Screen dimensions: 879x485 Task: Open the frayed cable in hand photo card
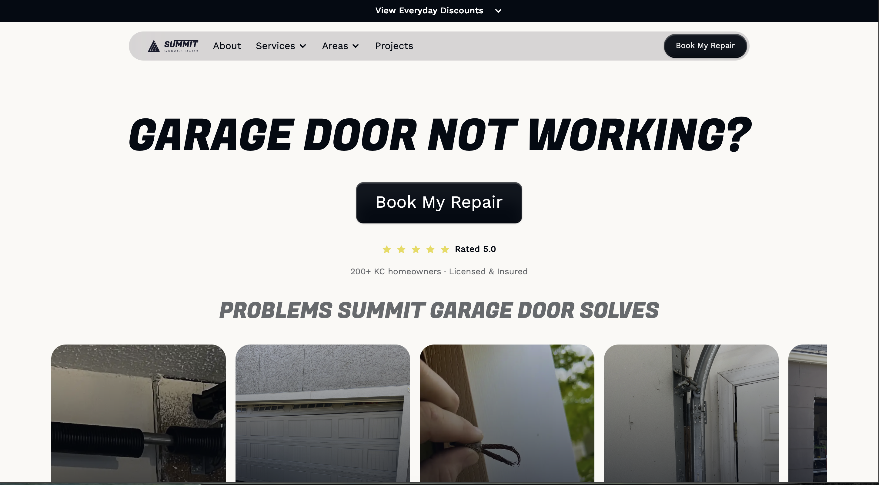pos(507,413)
